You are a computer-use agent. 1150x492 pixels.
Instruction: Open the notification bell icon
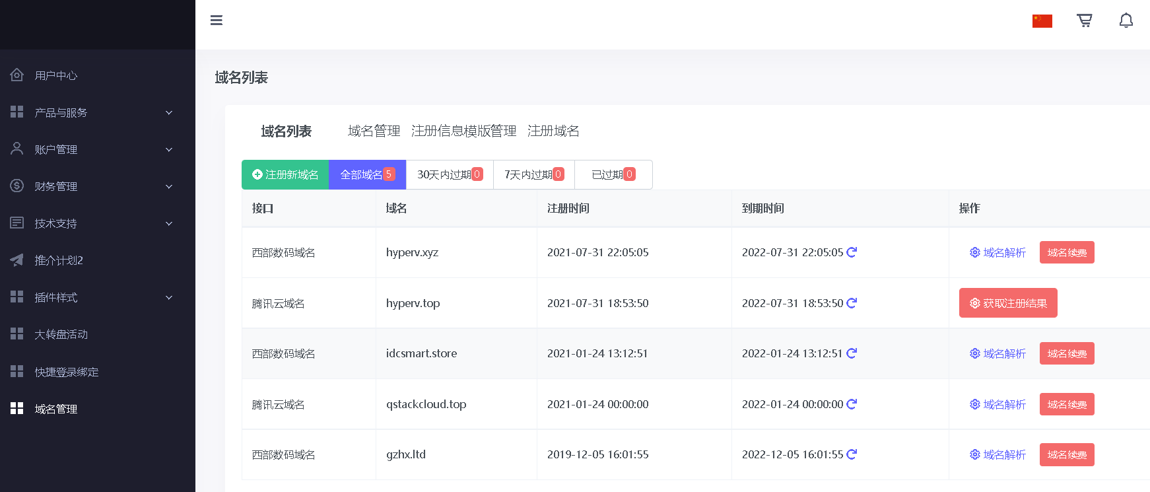(1126, 20)
